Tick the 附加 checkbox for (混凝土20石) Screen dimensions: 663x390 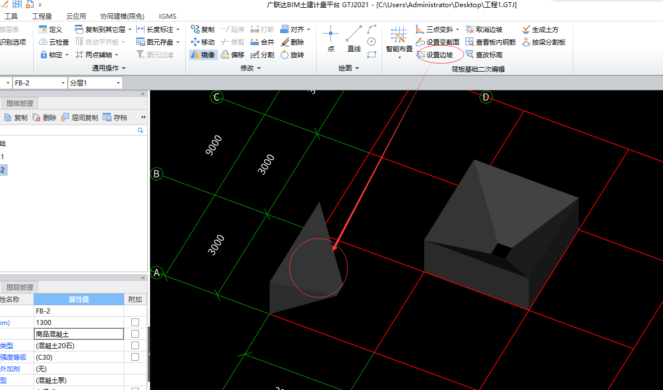tap(135, 345)
